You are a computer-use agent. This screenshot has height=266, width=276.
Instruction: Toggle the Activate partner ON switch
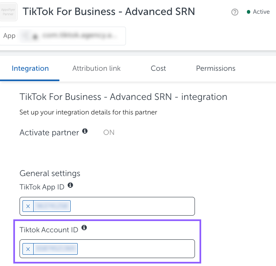point(109,132)
